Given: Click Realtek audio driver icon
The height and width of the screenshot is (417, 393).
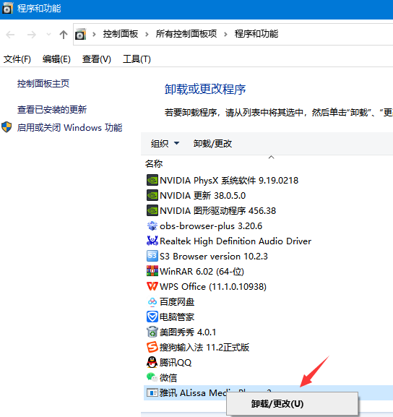Looking at the screenshot, I should (x=152, y=241).
